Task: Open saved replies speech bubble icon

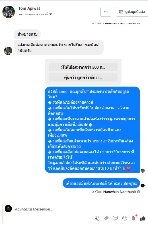Action: coord(115,218)
